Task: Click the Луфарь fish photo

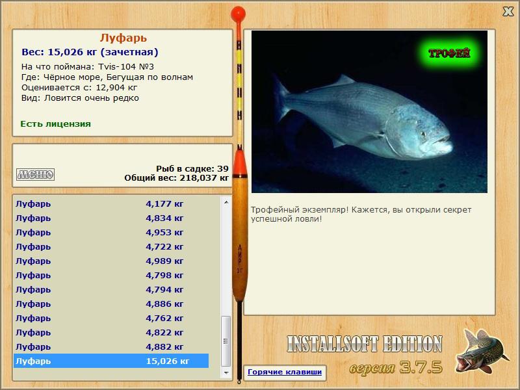Action: pos(369,112)
